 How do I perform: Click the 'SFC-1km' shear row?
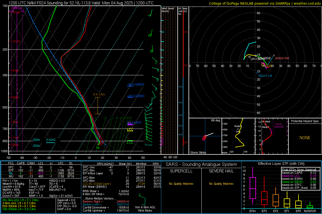pos(122,167)
